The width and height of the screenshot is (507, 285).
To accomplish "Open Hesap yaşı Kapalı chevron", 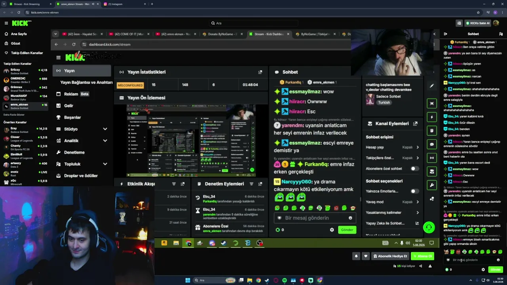I will point(417,147).
